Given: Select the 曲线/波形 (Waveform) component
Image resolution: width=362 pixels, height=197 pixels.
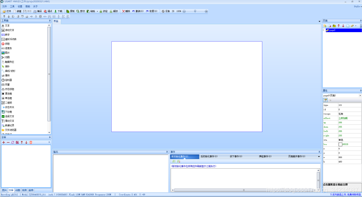Looking at the screenshot, I should (x=9, y=71).
